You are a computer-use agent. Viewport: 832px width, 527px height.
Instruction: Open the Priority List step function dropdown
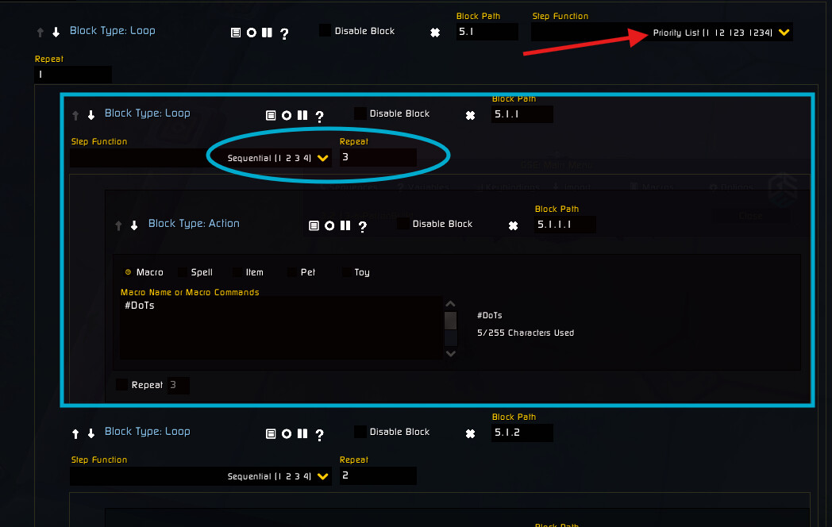tap(661, 33)
